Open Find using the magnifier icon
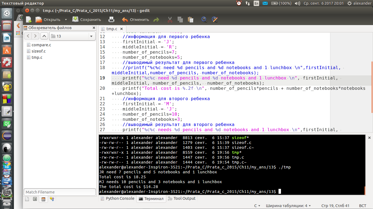The width and height of the screenshot is (373, 209). [x=204, y=20]
